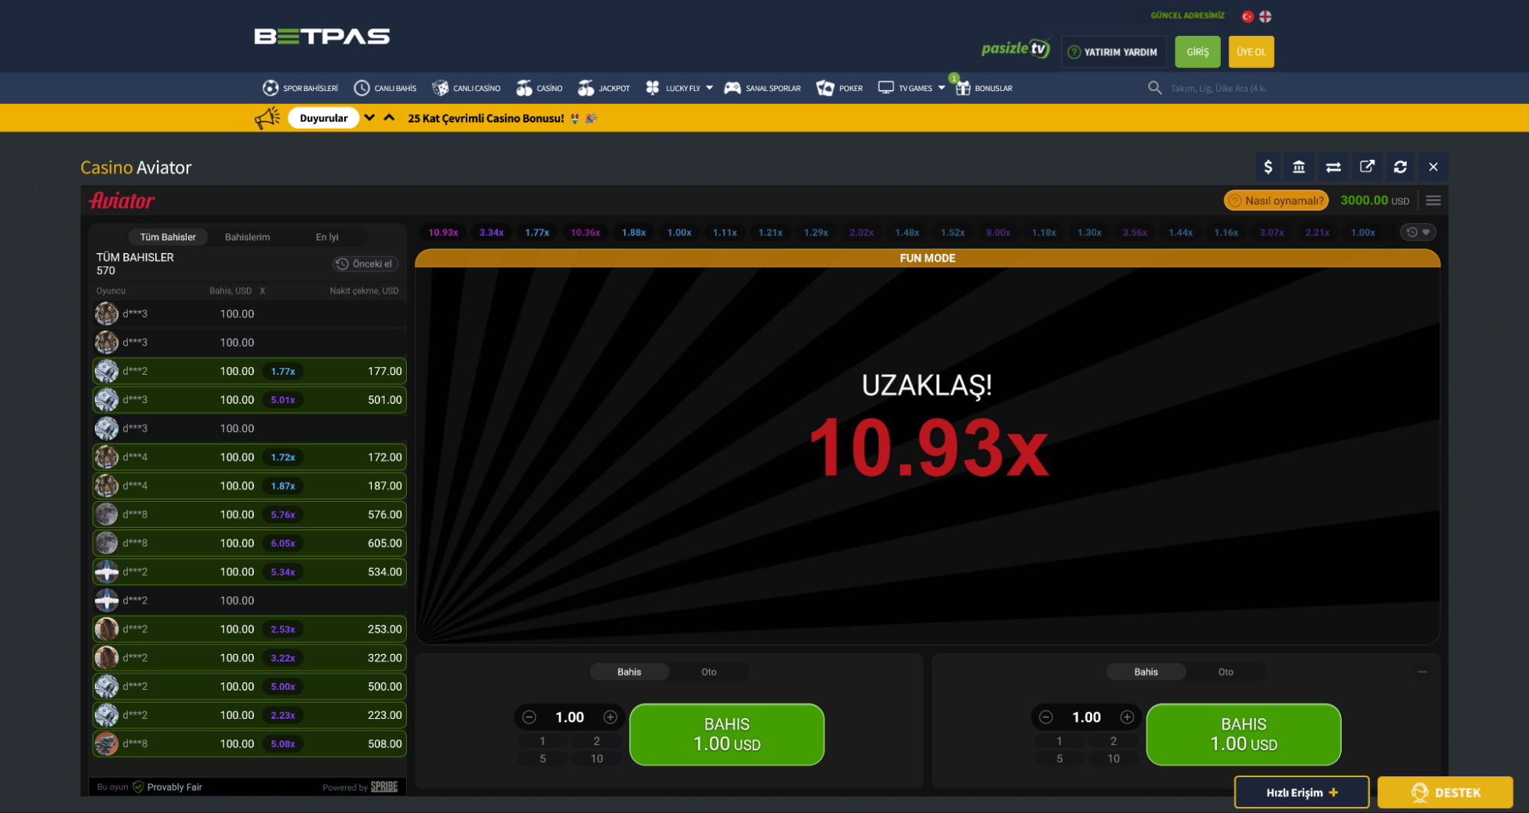Click 8.00x multiplier in history
Screen dimensions: 1529x813
point(998,233)
